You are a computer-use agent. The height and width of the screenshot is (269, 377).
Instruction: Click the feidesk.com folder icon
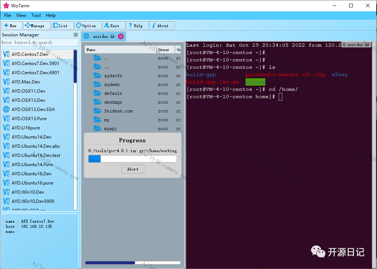pos(97,111)
